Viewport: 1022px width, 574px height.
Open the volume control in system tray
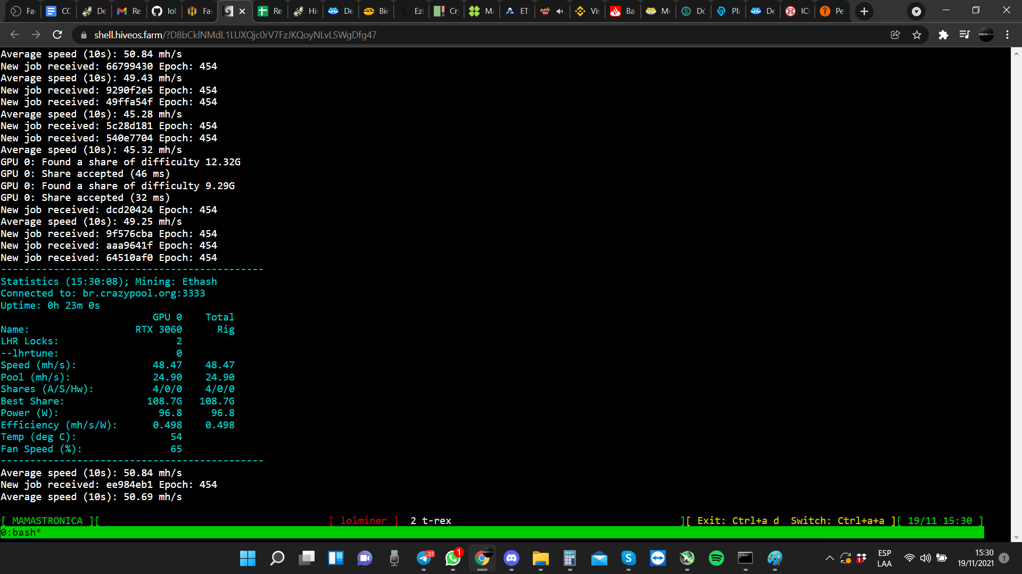(926, 558)
